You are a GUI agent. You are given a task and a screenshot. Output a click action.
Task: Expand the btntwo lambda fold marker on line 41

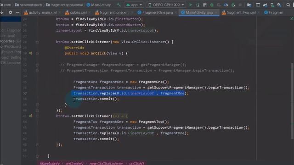37,116
